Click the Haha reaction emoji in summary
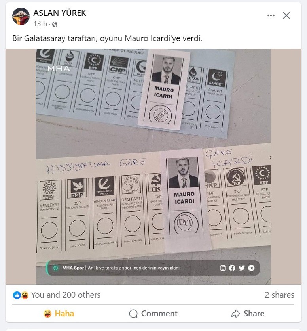 25,295
